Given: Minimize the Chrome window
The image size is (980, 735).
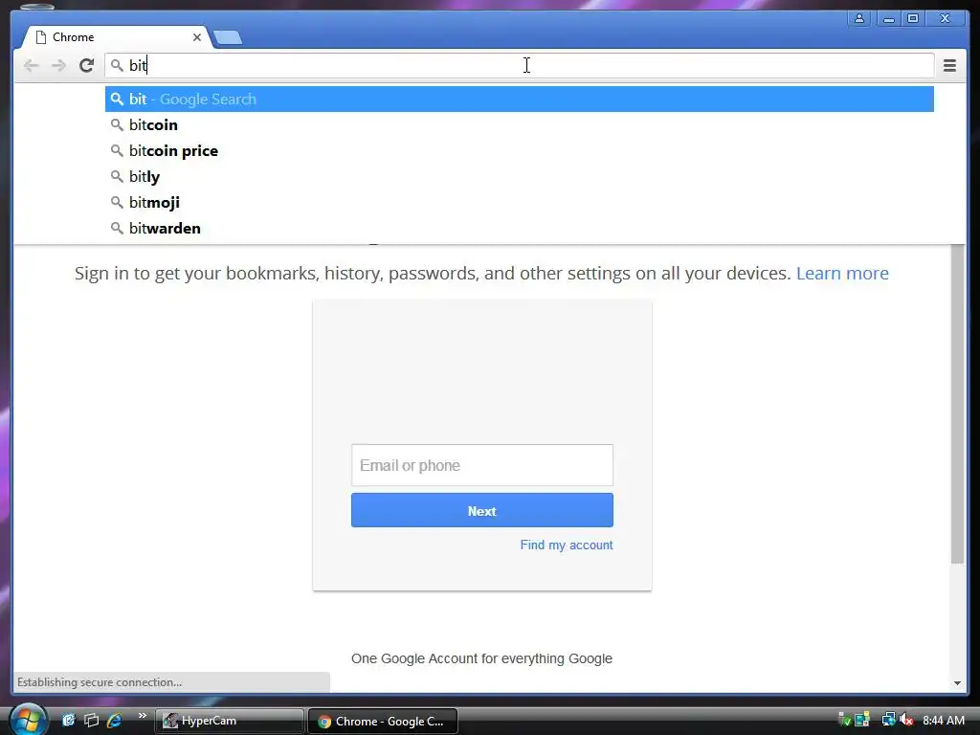Looking at the screenshot, I should coord(888,19).
